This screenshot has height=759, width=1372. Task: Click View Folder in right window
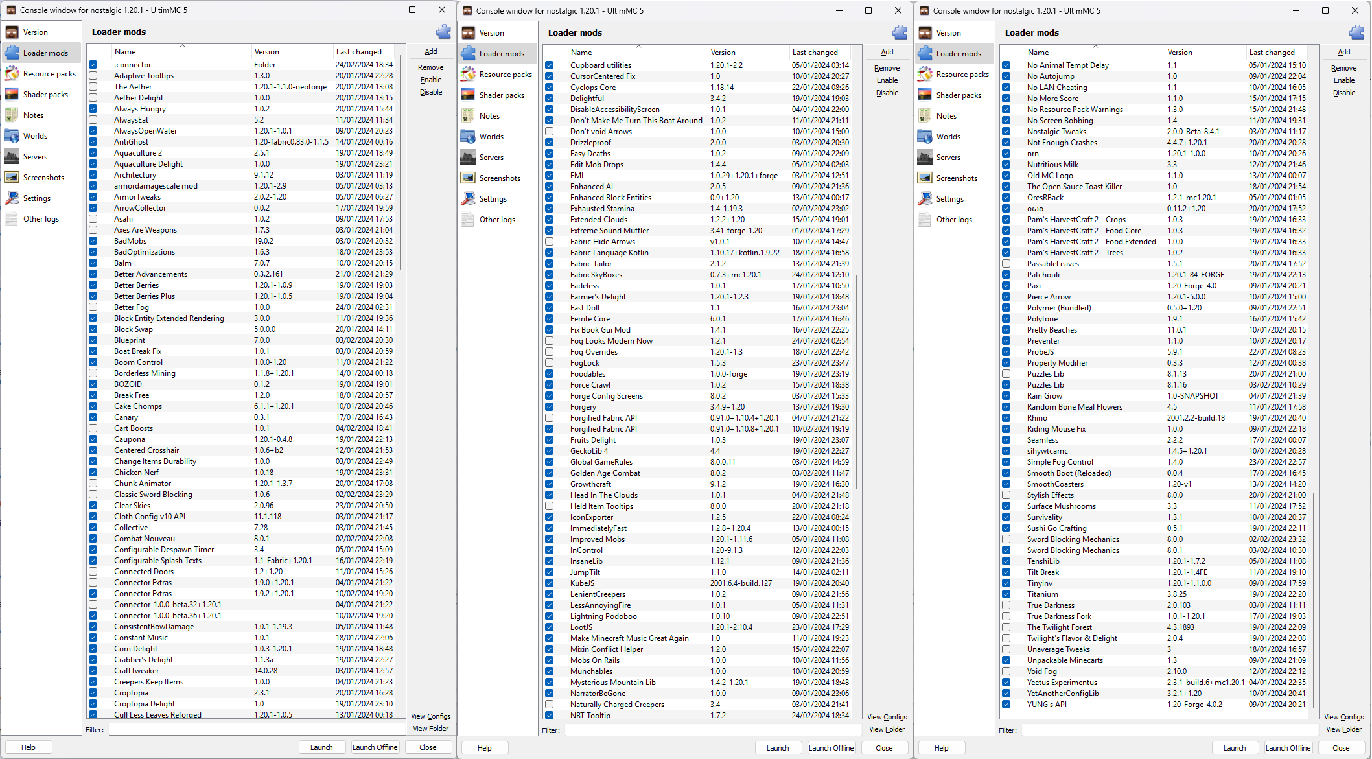1344,729
